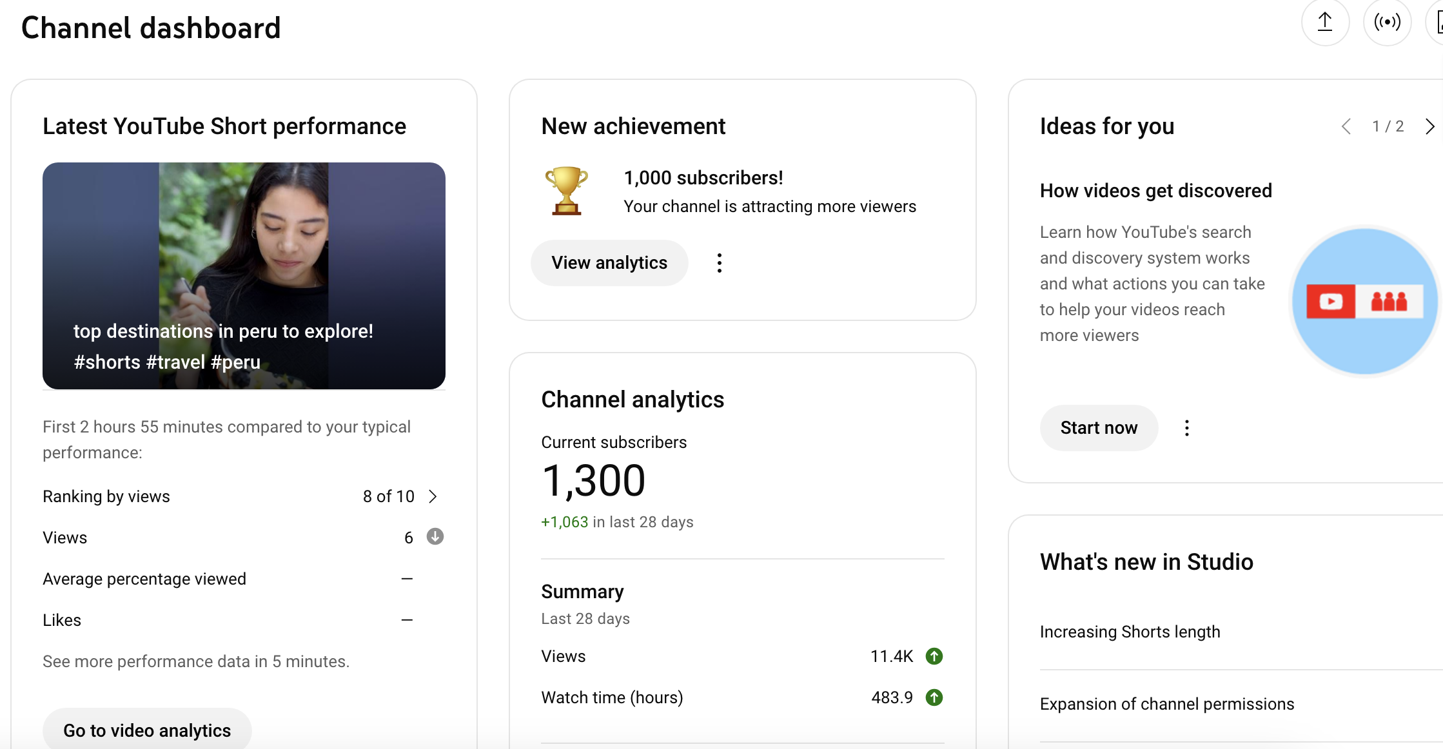Click the New achievement heading
Image resolution: width=1443 pixels, height=749 pixels.
click(633, 126)
